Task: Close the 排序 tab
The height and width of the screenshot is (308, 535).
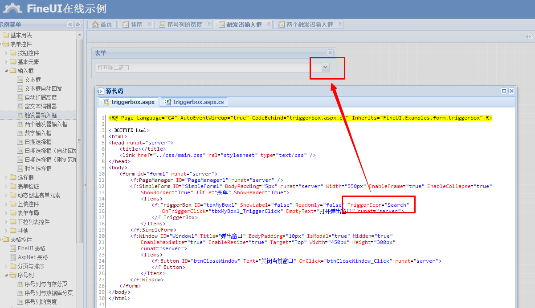Action: point(149,24)
